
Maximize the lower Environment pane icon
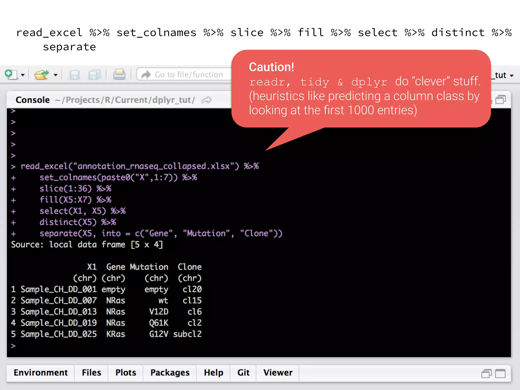(500, 374)
